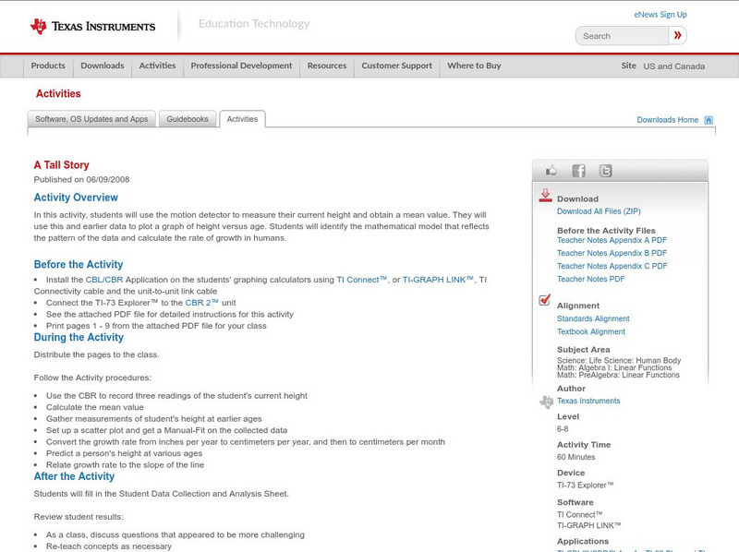The width and height of the screenshot is (739, 552).
Task: Open Teacher Notes Appendix C PDF
Action: click(612, 266)
